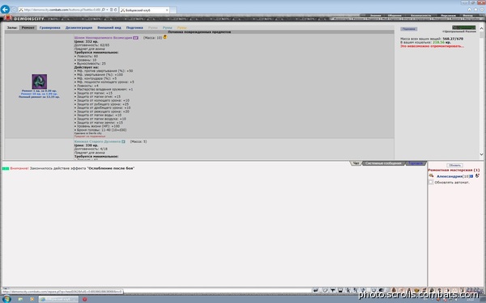Open File Explorer from the taskbar

[x=20, y=299]
